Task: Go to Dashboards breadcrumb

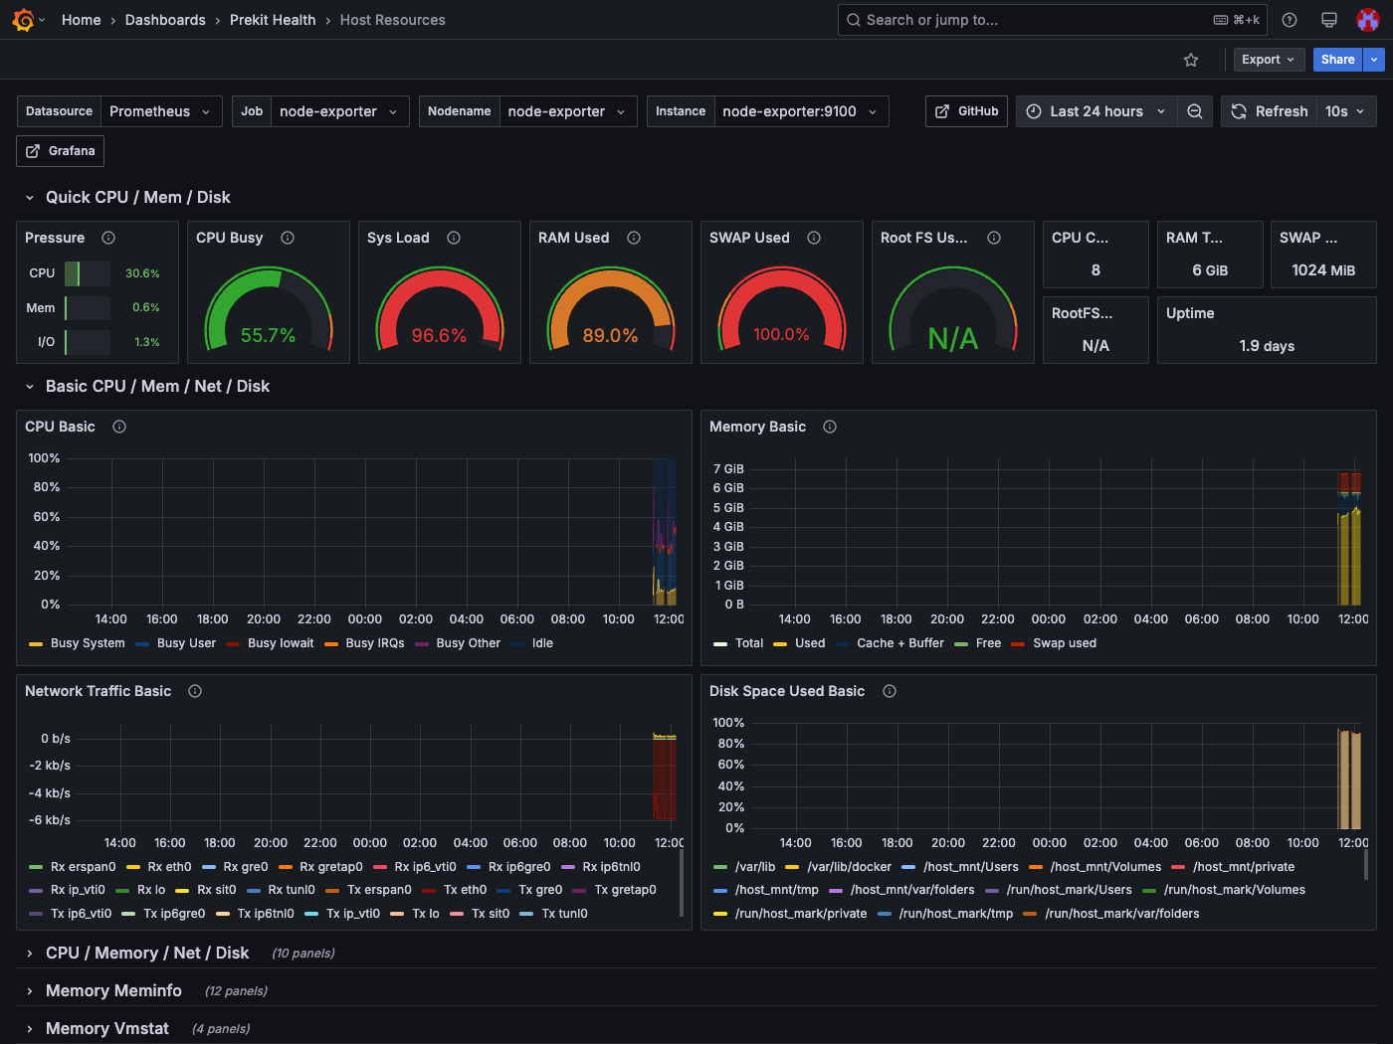Action: coord(165,20)
